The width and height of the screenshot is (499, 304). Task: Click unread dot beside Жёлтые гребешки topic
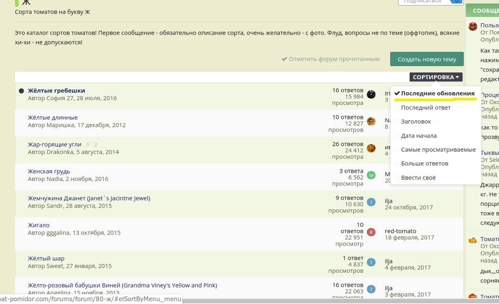coord(21,91)
